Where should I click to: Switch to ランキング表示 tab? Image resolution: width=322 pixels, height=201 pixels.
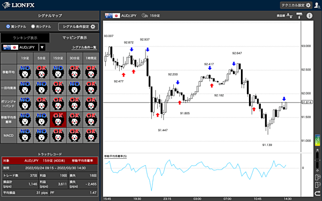point(25,38)
